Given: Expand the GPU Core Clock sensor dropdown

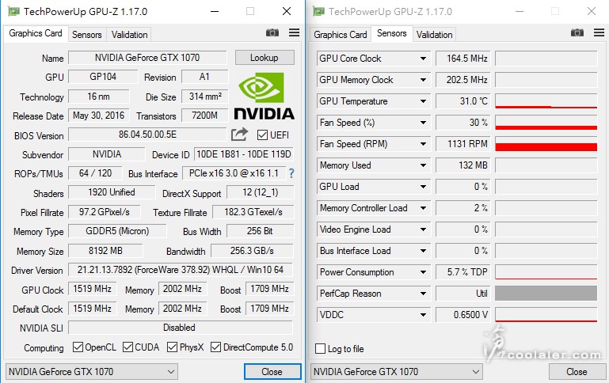Looking at the screenshot, I should coord(423,59).
